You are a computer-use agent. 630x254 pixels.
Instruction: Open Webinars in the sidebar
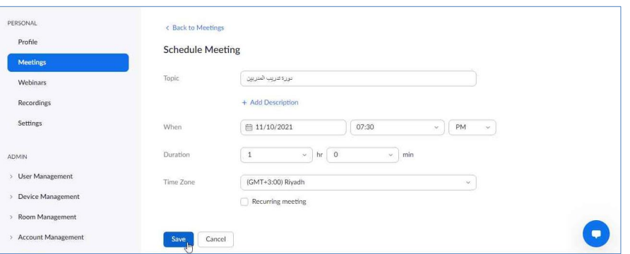coord(32,83)
